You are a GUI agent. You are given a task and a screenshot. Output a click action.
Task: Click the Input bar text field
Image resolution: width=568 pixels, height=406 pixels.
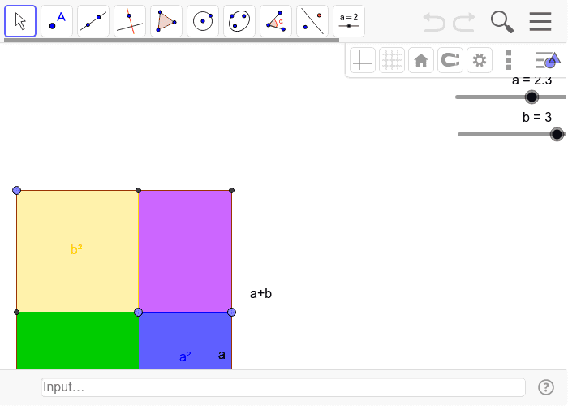coord(283,387)
